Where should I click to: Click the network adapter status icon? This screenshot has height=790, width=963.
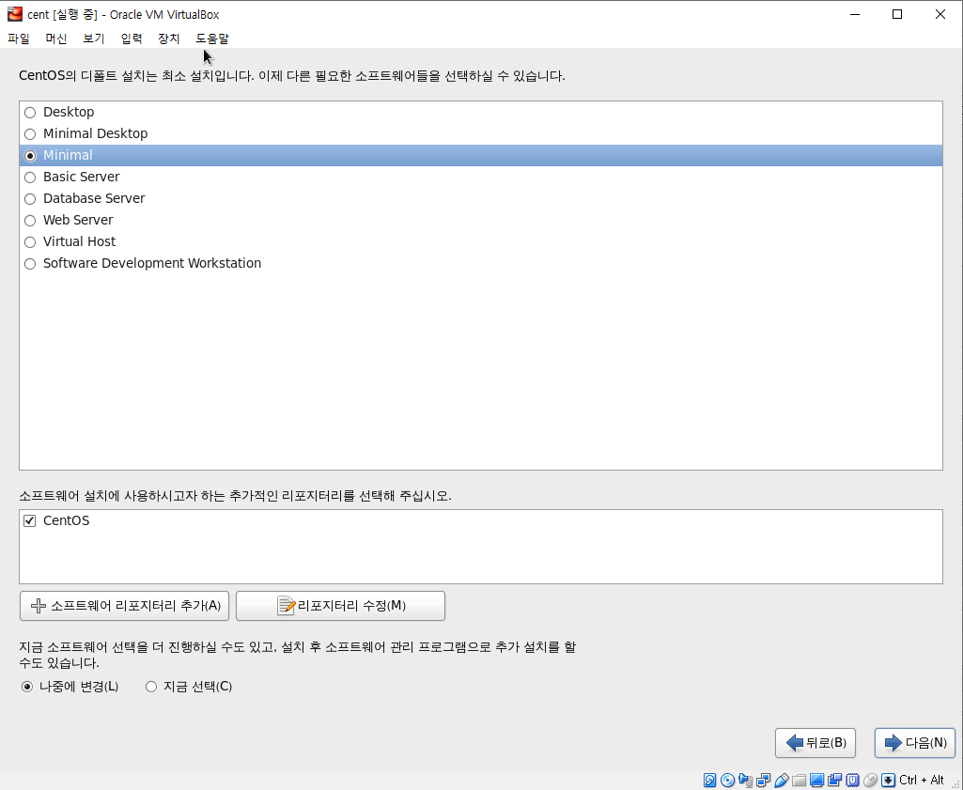coord(763,781)
